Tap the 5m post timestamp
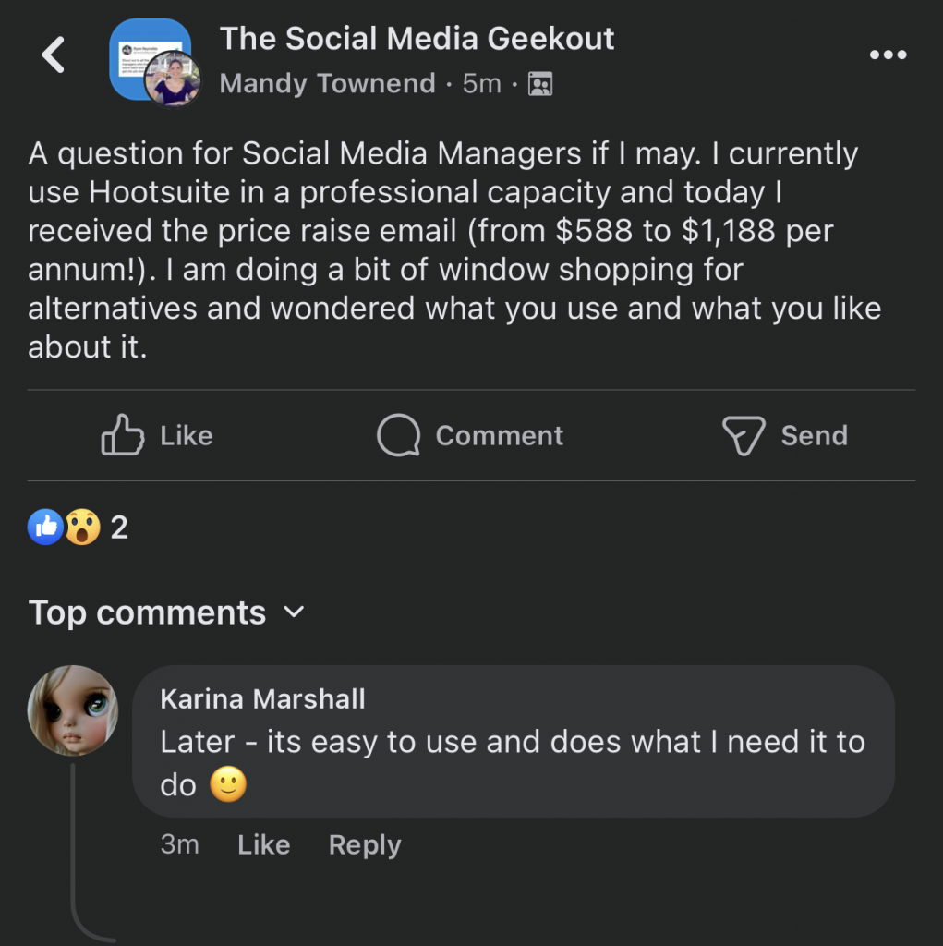The width and height of the screenshot is (943, 946). click(481, 84)
